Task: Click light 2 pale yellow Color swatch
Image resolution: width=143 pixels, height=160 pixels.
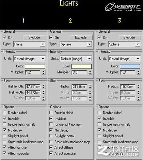Action: tap(81, 66)
